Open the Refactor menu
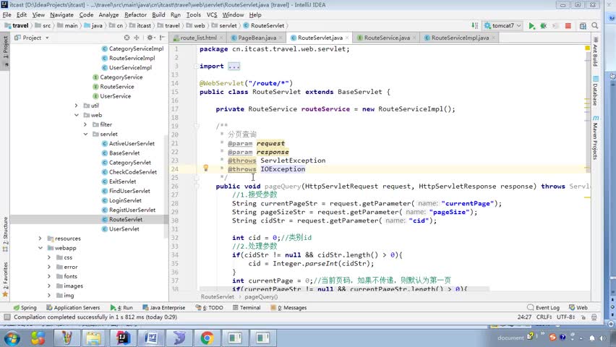Viewport: 616px width, 347px height. [135, 14]
